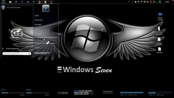
Task: Open Musica in the Start menu
Action: coord(37,29)
